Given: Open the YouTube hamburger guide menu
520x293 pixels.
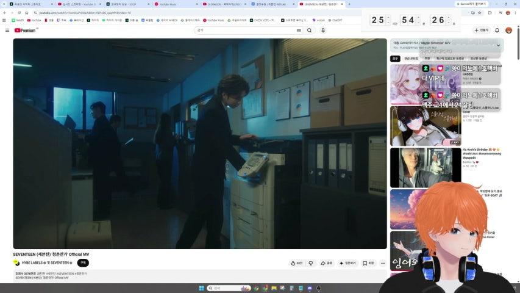Looking at the screenshot, I should click(x=7, y=31).
